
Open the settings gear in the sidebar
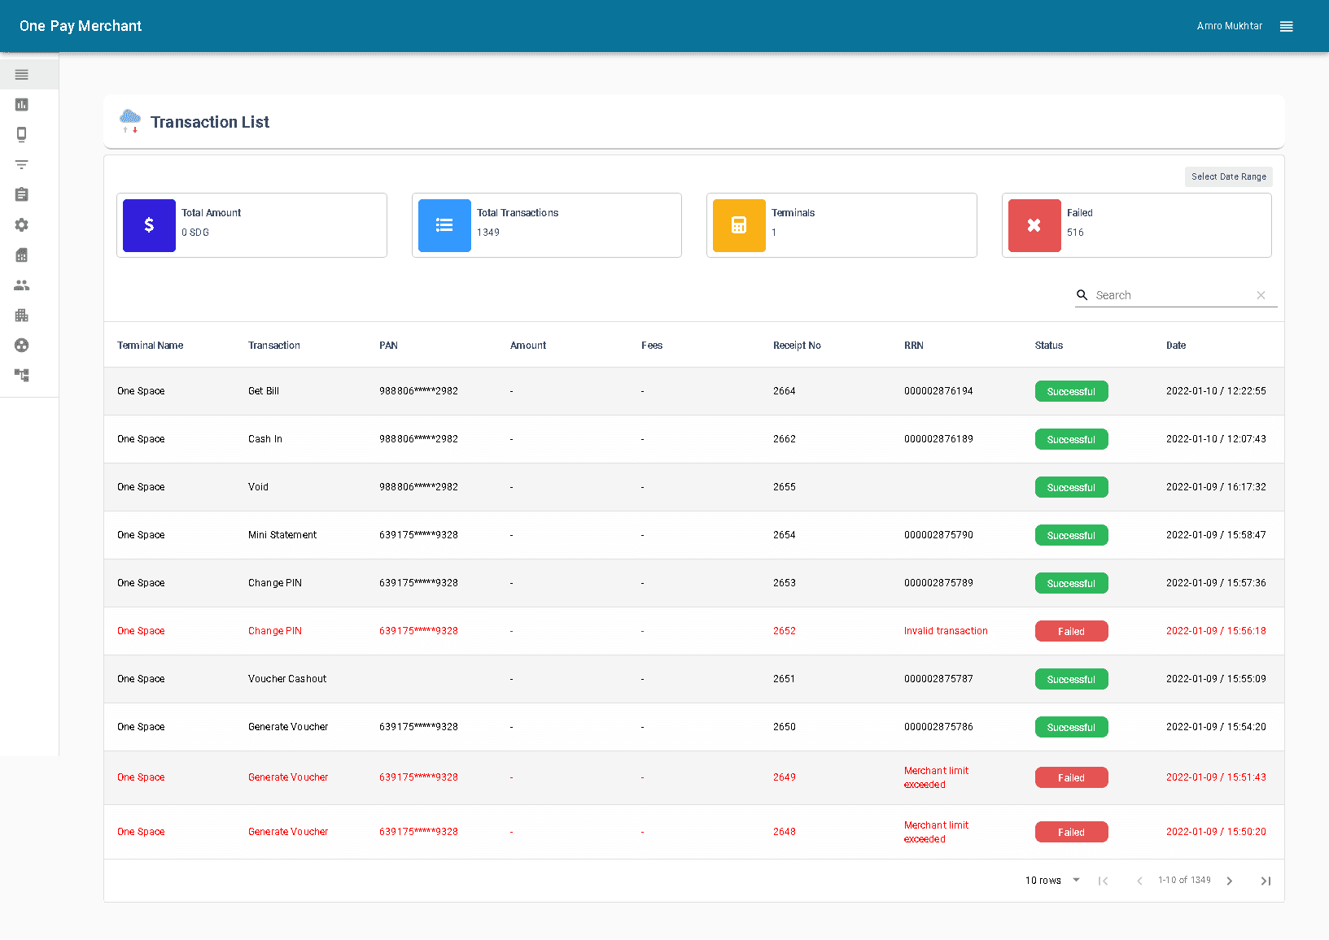pos(21,224)
